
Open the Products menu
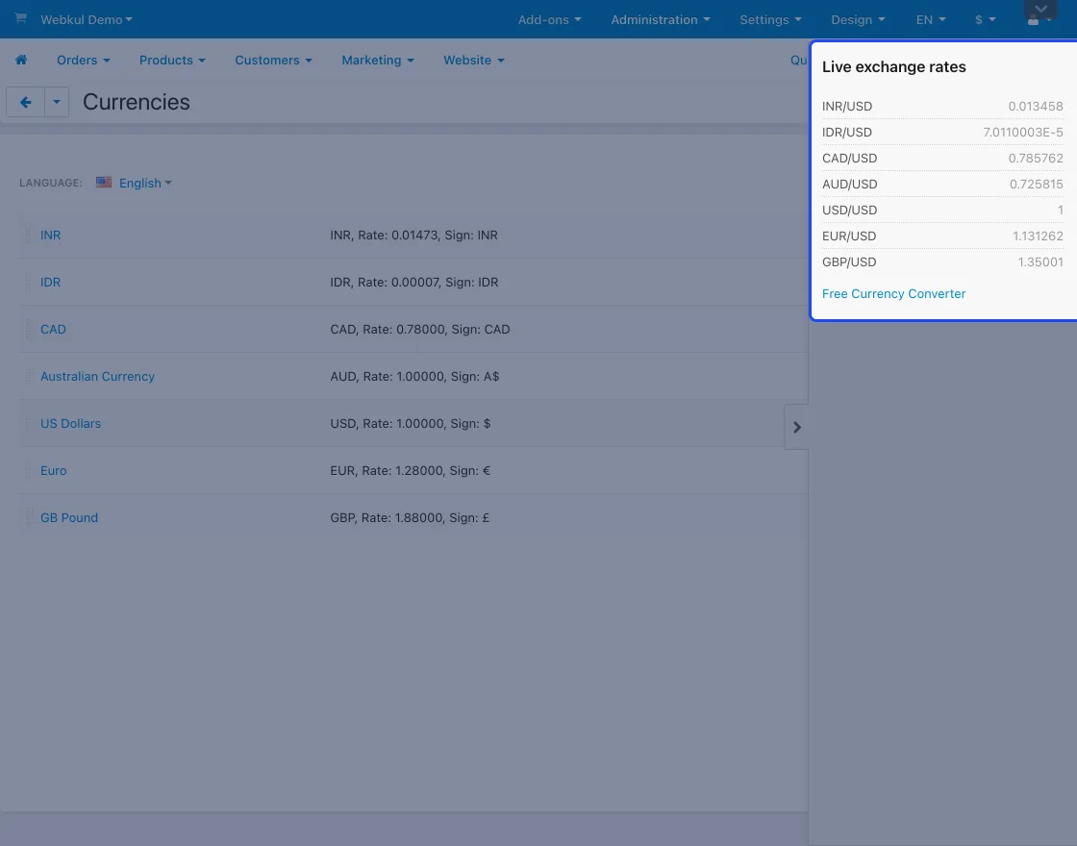pyautogui.click(x=172, y=60)
